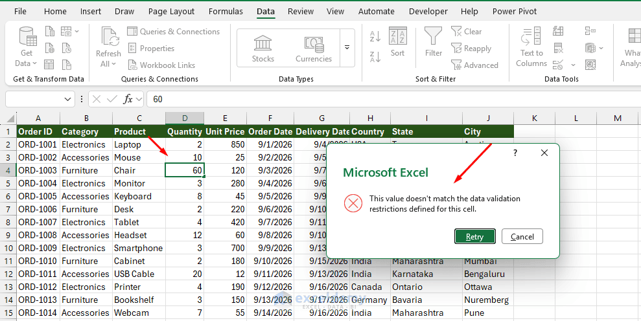Click the From Picture icon
Image resolution: width=641 pixels, height=321 pixels.
click(66, 31)
